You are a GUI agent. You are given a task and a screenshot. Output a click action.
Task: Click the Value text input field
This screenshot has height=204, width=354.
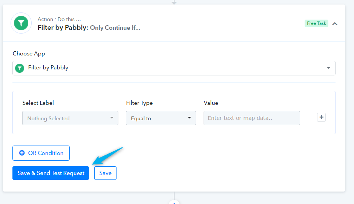(x=252, y=118)
